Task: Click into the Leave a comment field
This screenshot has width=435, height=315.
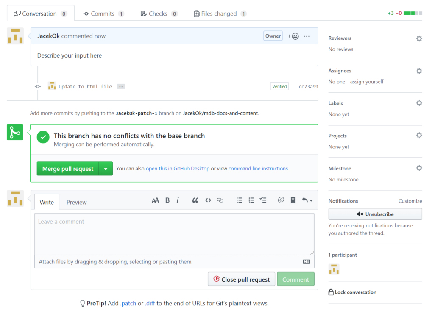Action: click(174, 234)
